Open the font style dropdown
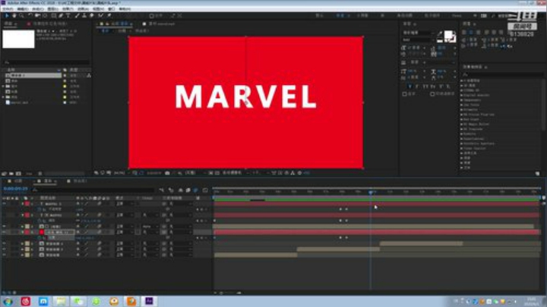The height and width of the screenshot is (307, 547). [x=417, y=40]
